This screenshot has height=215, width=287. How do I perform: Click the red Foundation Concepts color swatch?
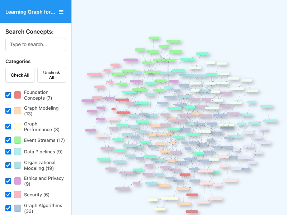pos(18,95)
